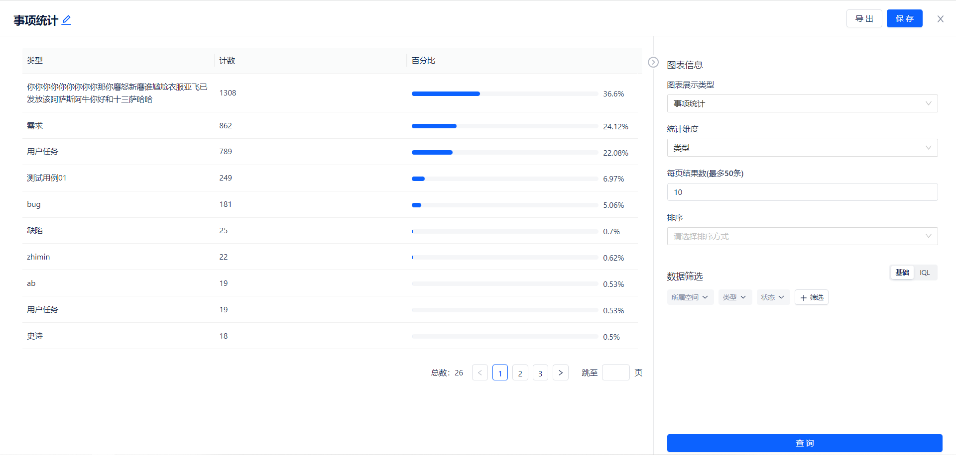Collapse the side panel with the circled arrow icon
This screenshot has height=455, width=956.
[653, 62]
